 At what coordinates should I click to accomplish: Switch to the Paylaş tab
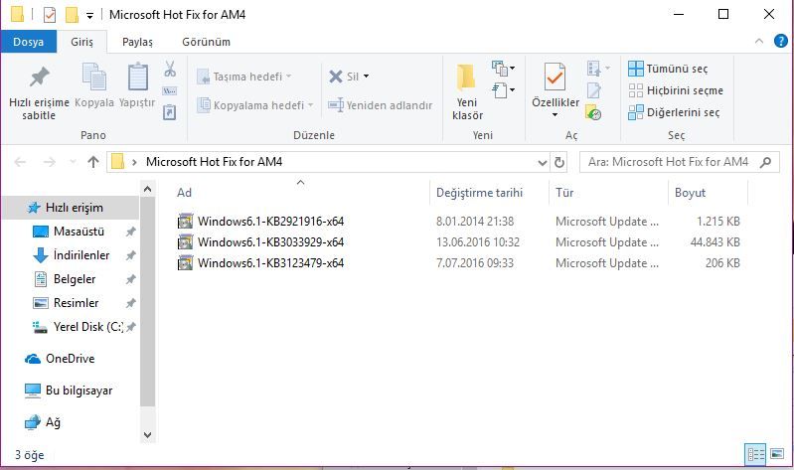(137, 42)
